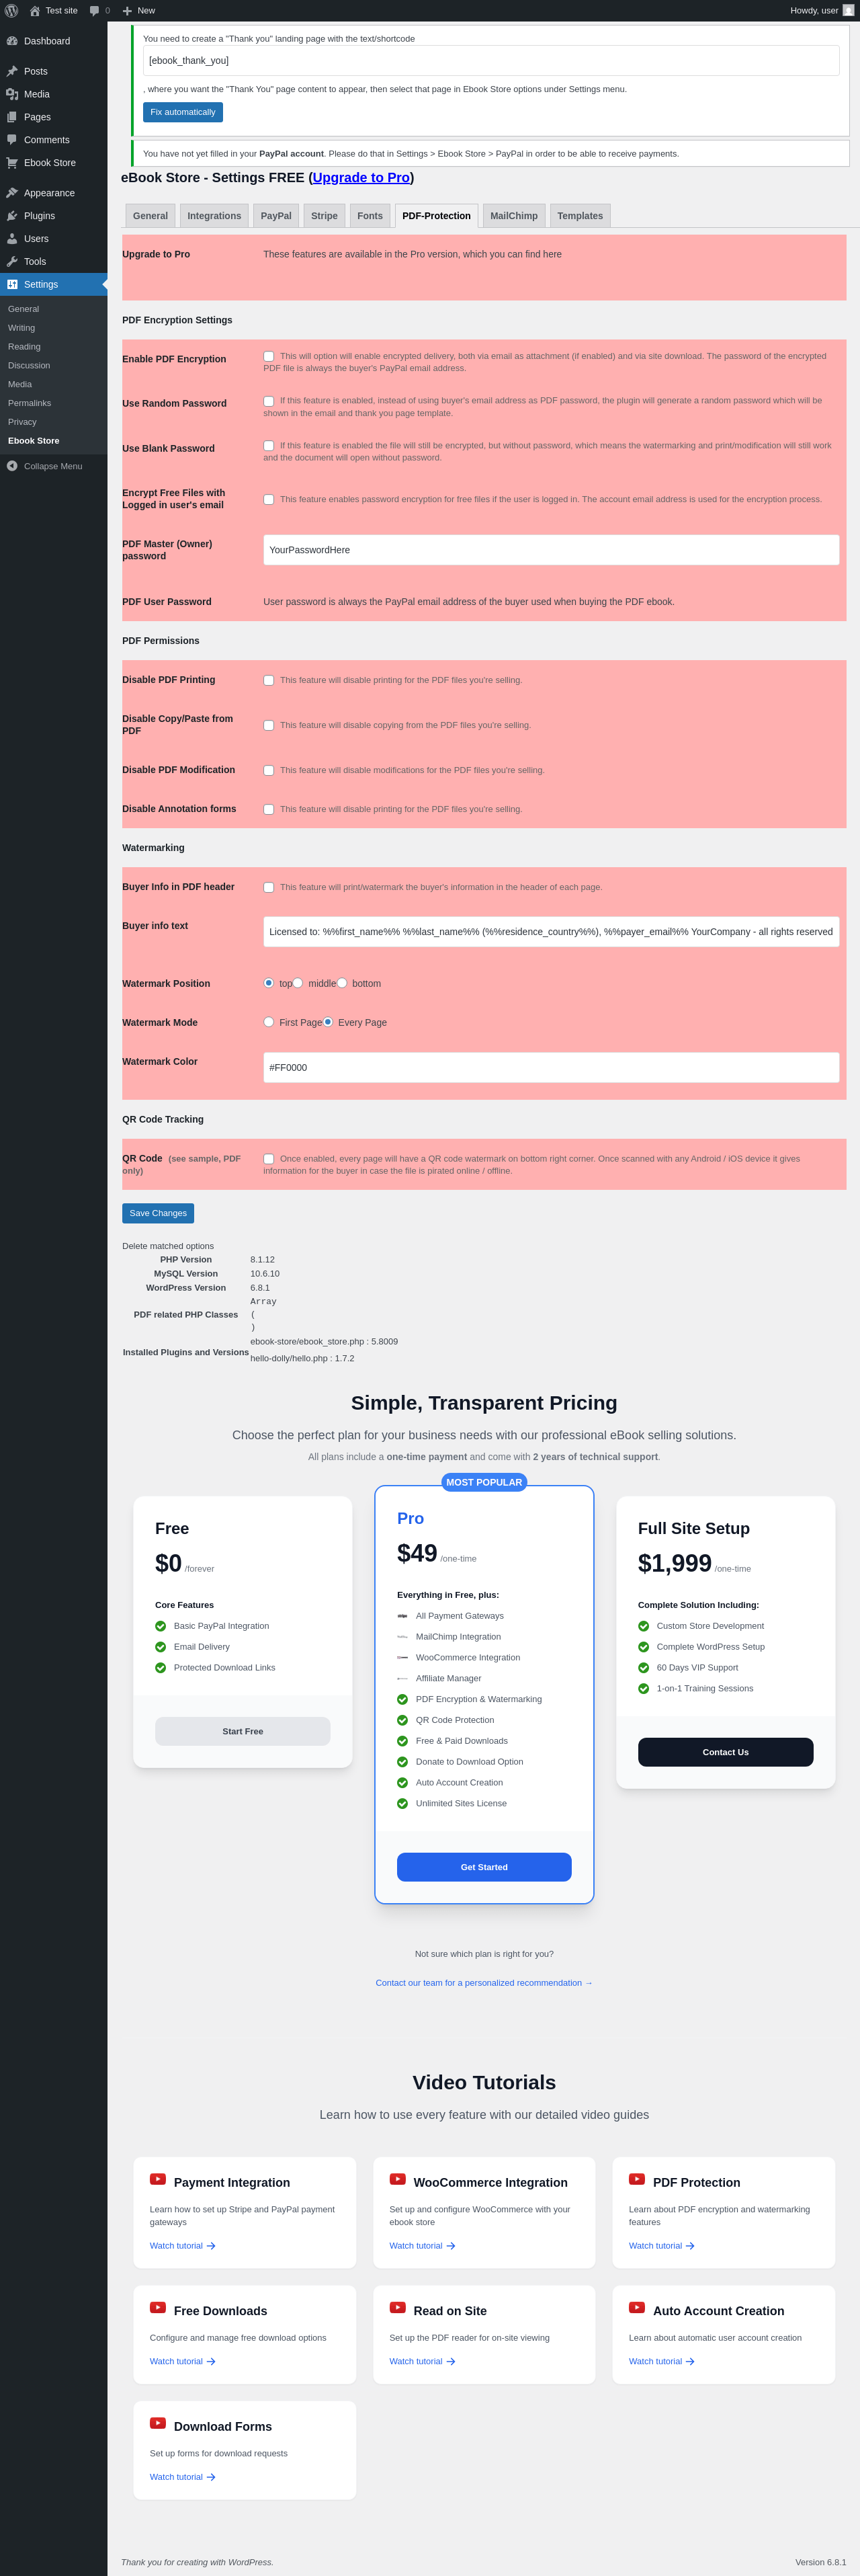The height and width of the screenshot is (2576, 860).
Task: Click the Watermark Color input field
Action: point(551,1067)
